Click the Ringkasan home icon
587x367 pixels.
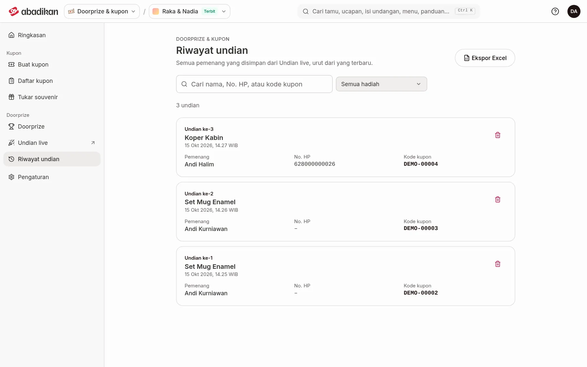[11, 35]
